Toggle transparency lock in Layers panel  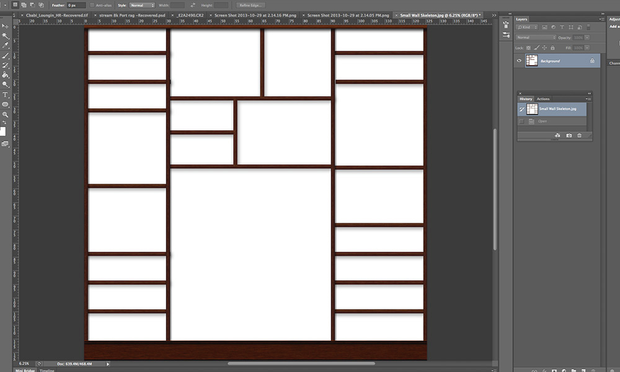(528, 47)
